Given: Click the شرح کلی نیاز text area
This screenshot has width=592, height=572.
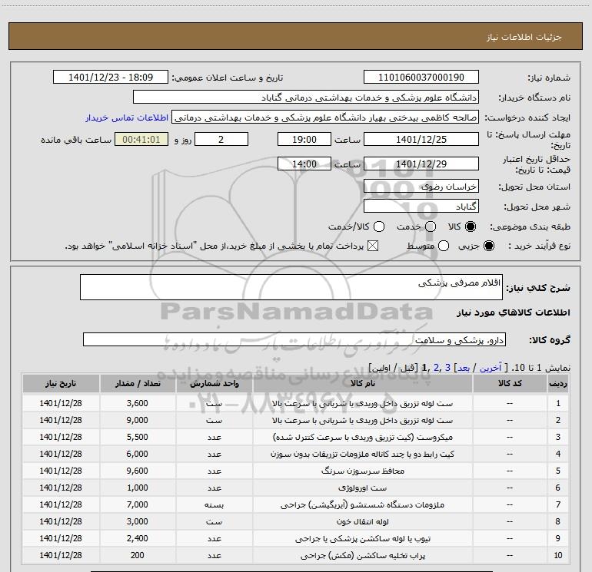Looking at the screenshot, I should pyautogui.click(x=291, y=287).
